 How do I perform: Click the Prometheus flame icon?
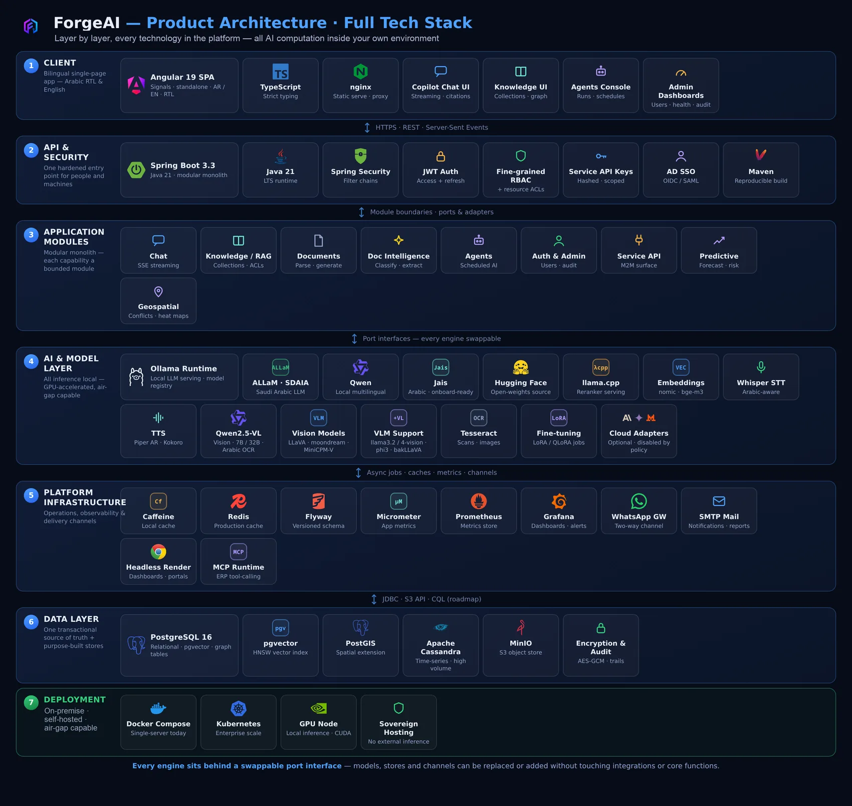479,501
